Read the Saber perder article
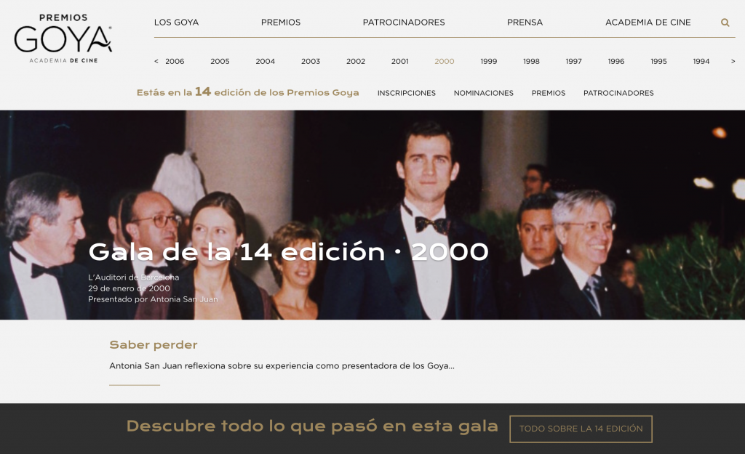745x454 pixels. [154, 345]
